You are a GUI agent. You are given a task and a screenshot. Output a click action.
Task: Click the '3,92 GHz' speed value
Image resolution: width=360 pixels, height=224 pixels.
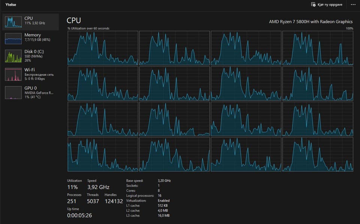tap(98, 187)
